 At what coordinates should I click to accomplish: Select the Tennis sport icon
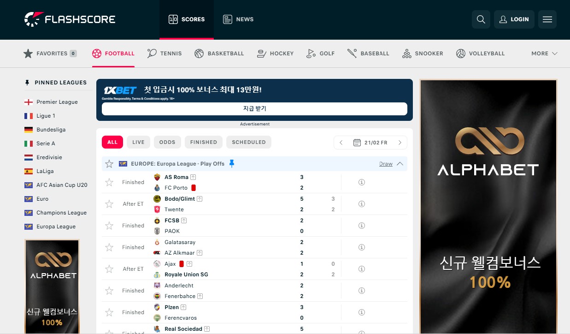tap(152, 54)
